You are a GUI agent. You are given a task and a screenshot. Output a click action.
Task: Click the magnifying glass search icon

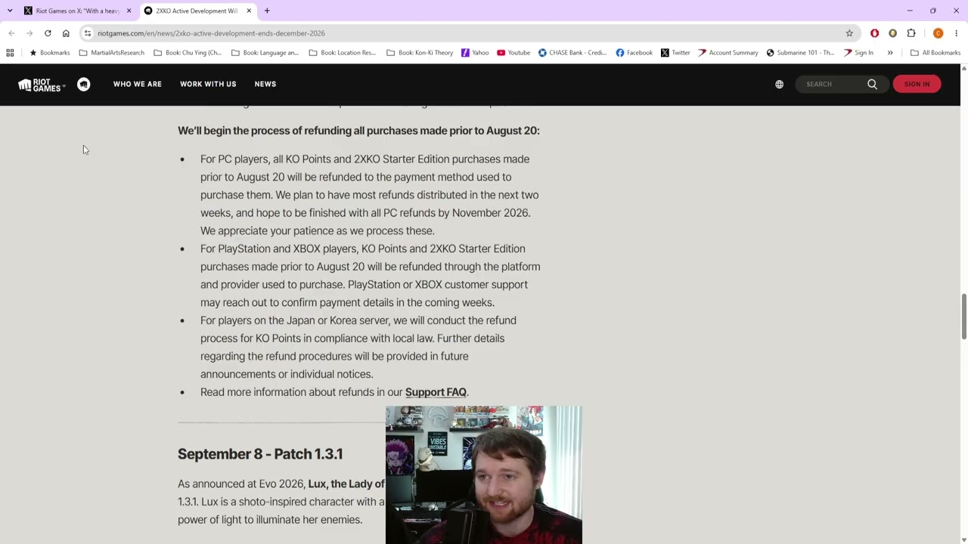click(872, 85)
